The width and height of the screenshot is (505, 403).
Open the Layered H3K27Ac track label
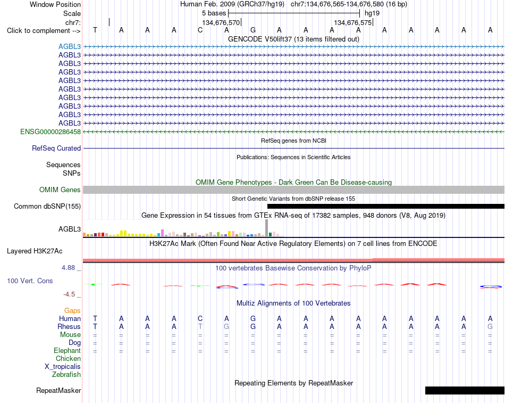click(35, 251)
